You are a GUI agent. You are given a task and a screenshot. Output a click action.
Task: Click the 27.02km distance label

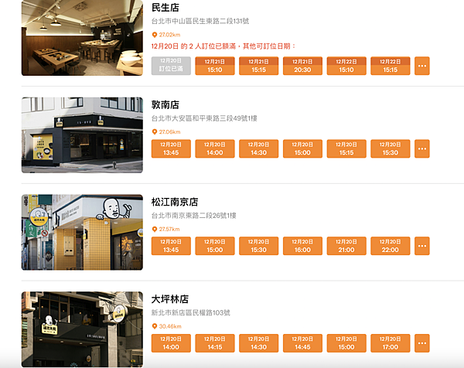point(169,35)
